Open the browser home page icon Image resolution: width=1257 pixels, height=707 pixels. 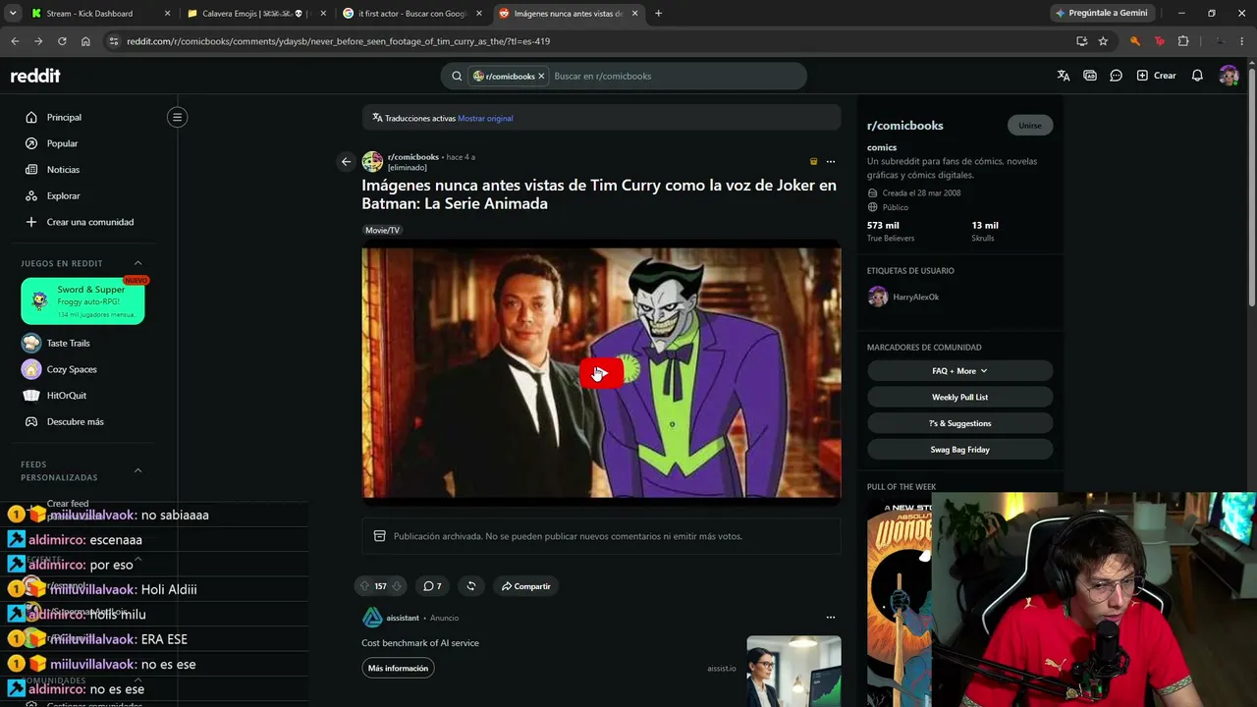[x=85, y=41]
